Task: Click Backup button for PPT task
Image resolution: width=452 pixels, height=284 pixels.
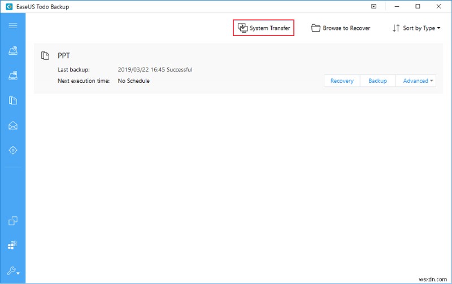Action: [377, 81]
